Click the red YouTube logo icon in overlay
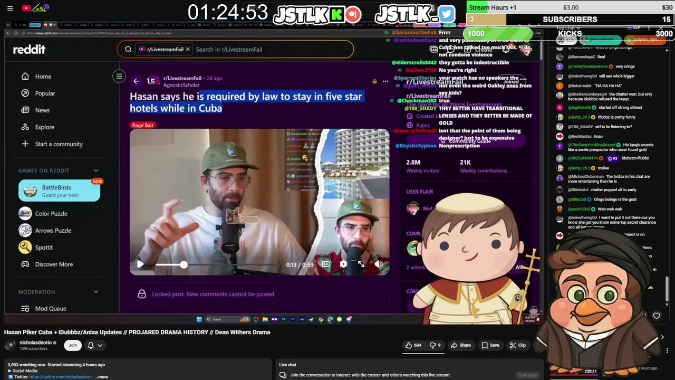The width and height of the screenshot is (675, 380). pyautogui.click(x=26, y=8)
